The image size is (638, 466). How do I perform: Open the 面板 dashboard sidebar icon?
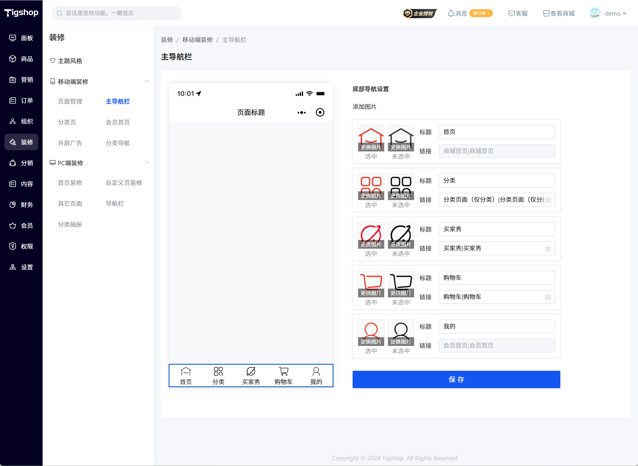[x=13, y=38]
